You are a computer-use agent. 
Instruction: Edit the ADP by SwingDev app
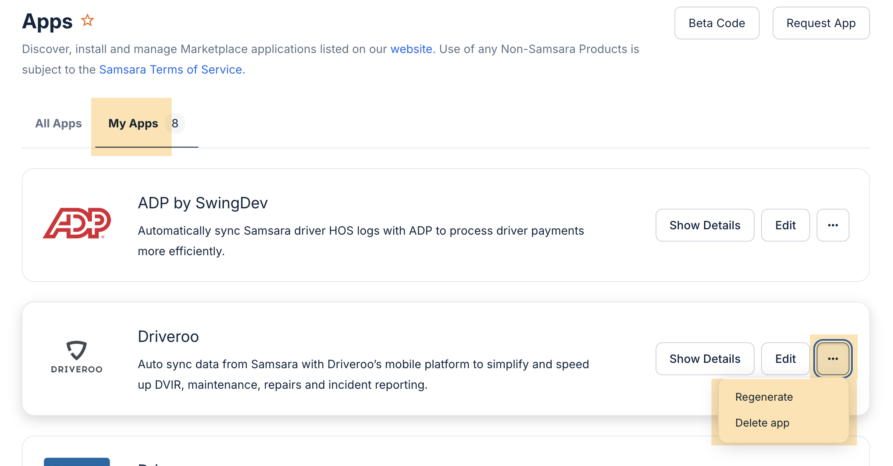tap(785, 225)
